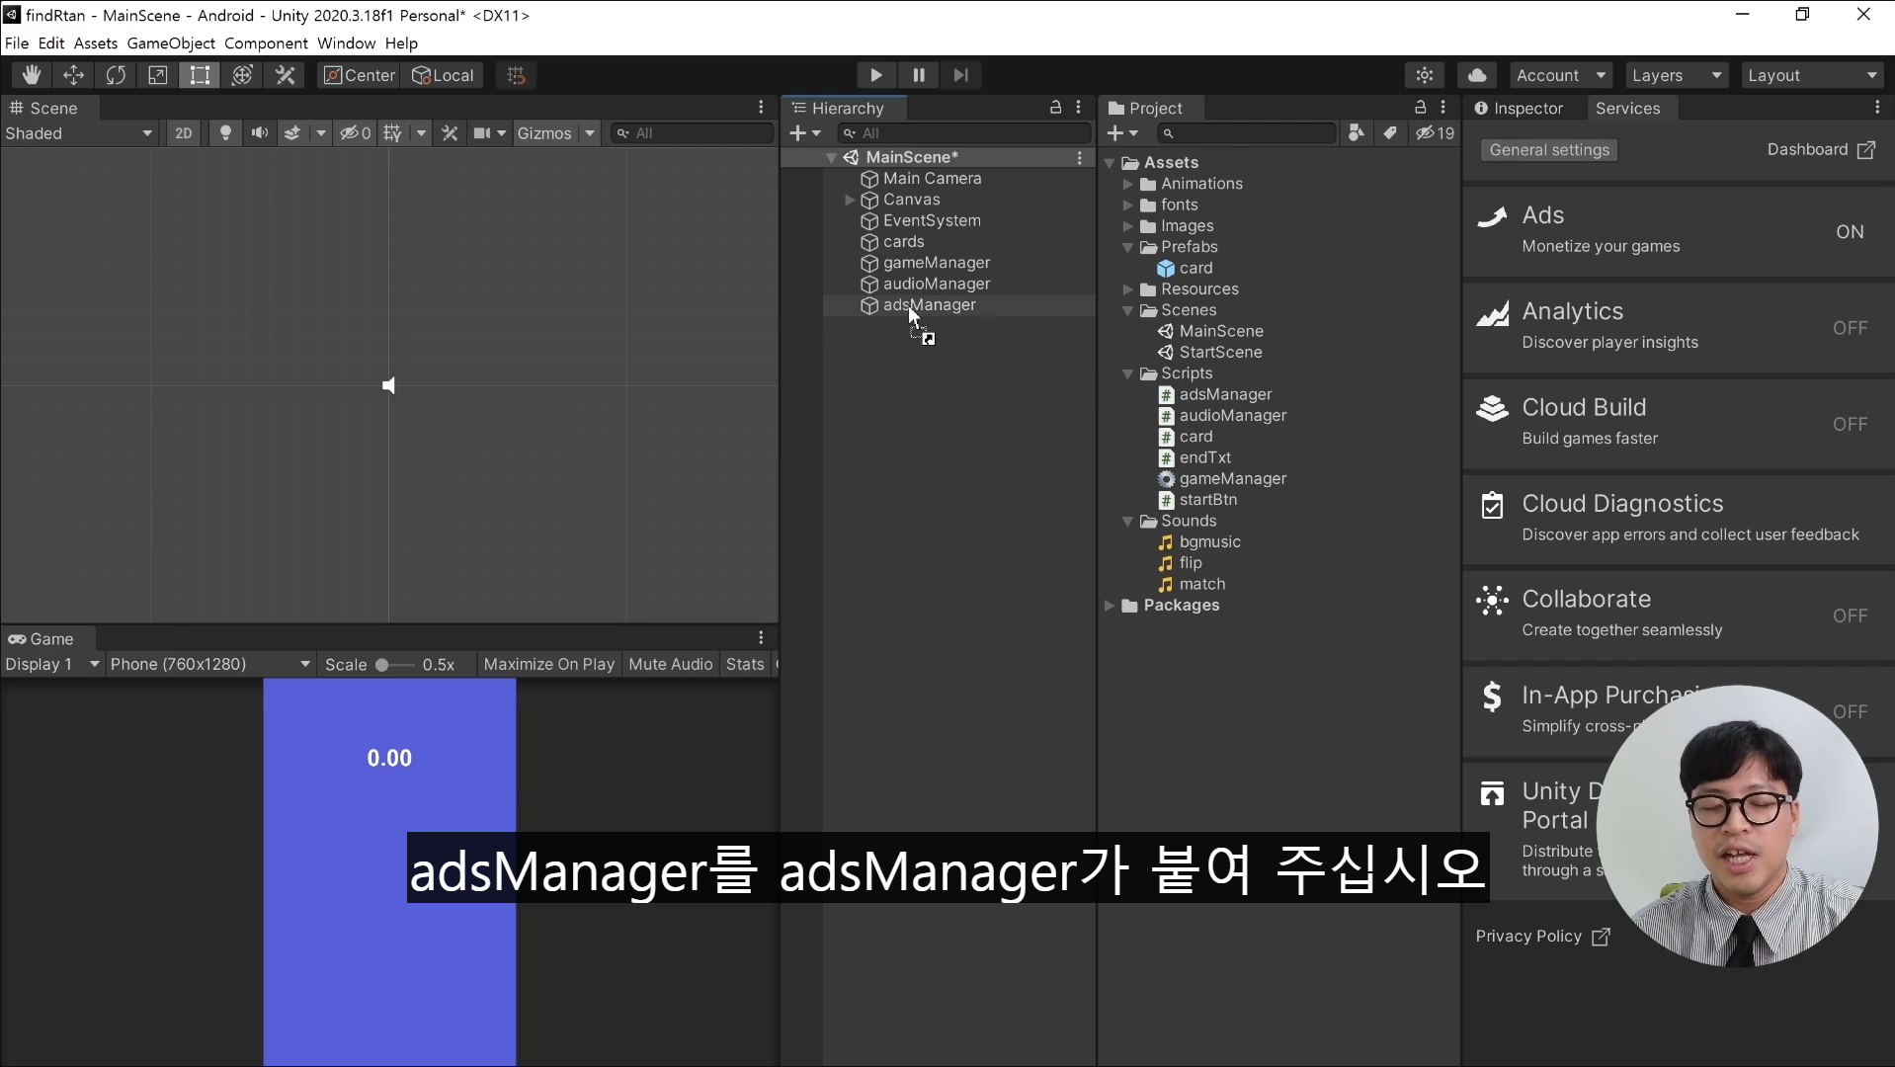Open the Window menu
This screenshot has width=1895, height=1067.
tap(346, 43)
